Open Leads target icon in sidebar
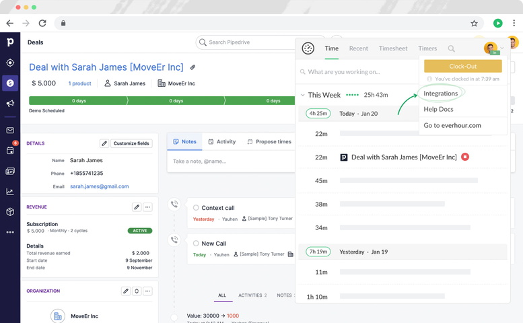The height and width of the screenshot is (323, 523). [x=10, y=63]
